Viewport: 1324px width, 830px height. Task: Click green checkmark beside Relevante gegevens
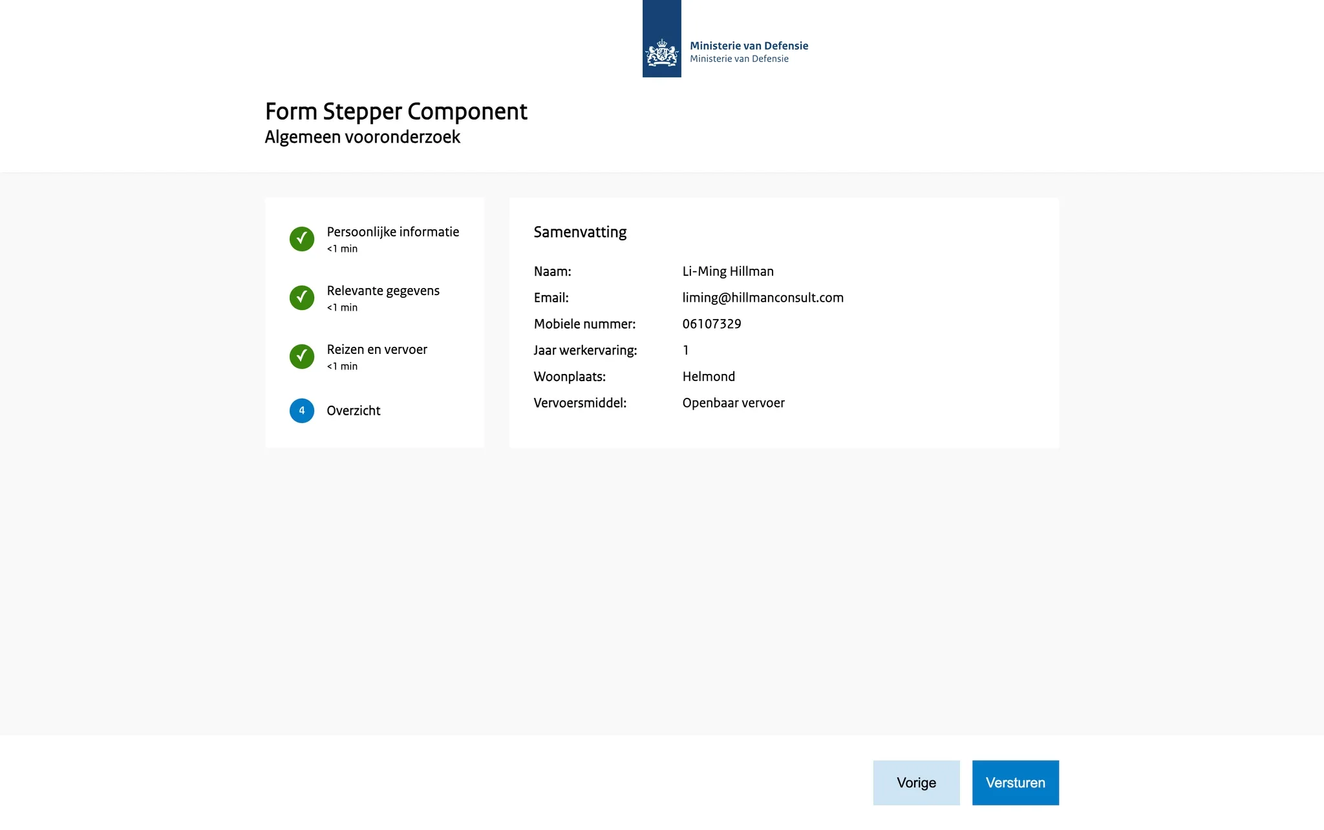302,298
